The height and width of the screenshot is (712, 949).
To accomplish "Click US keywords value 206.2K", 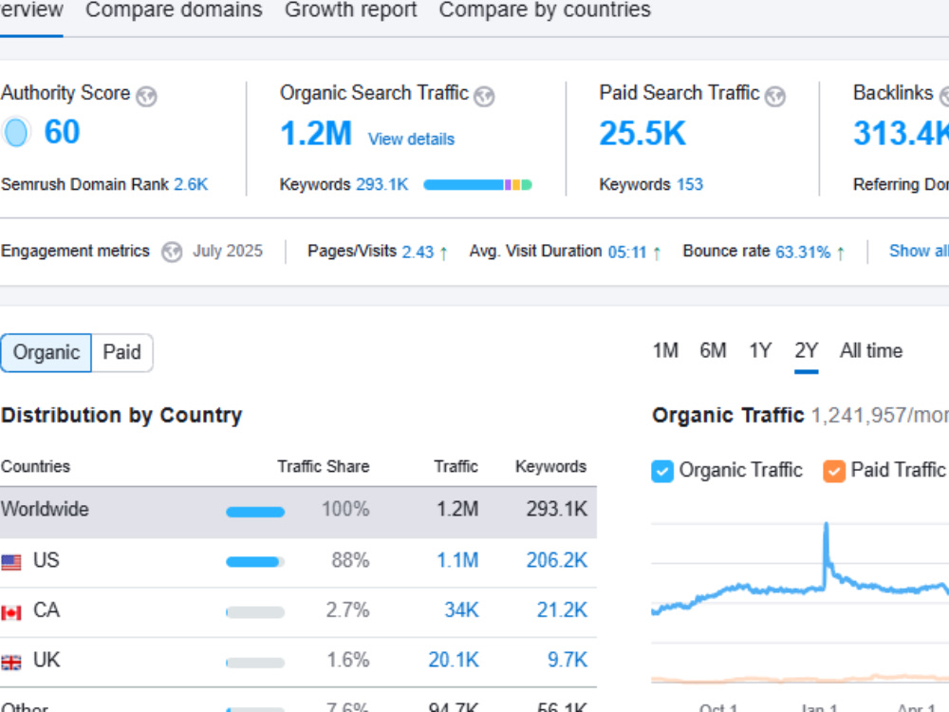I will click(557, 560).
